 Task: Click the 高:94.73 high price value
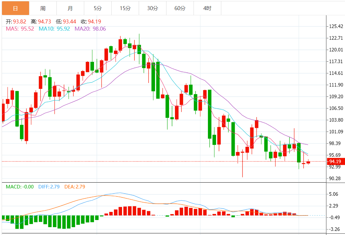(41, 21)
